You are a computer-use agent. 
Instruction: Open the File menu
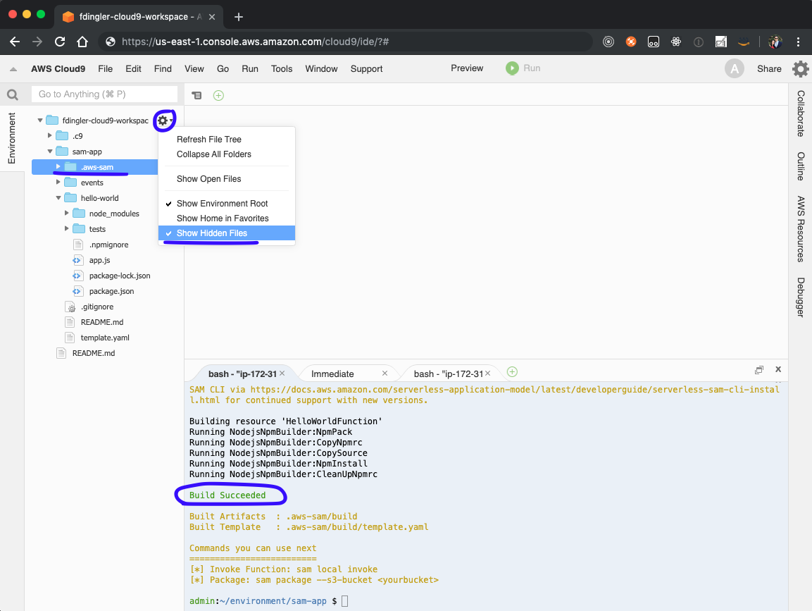pyautogui.click(x=105, y=69)
